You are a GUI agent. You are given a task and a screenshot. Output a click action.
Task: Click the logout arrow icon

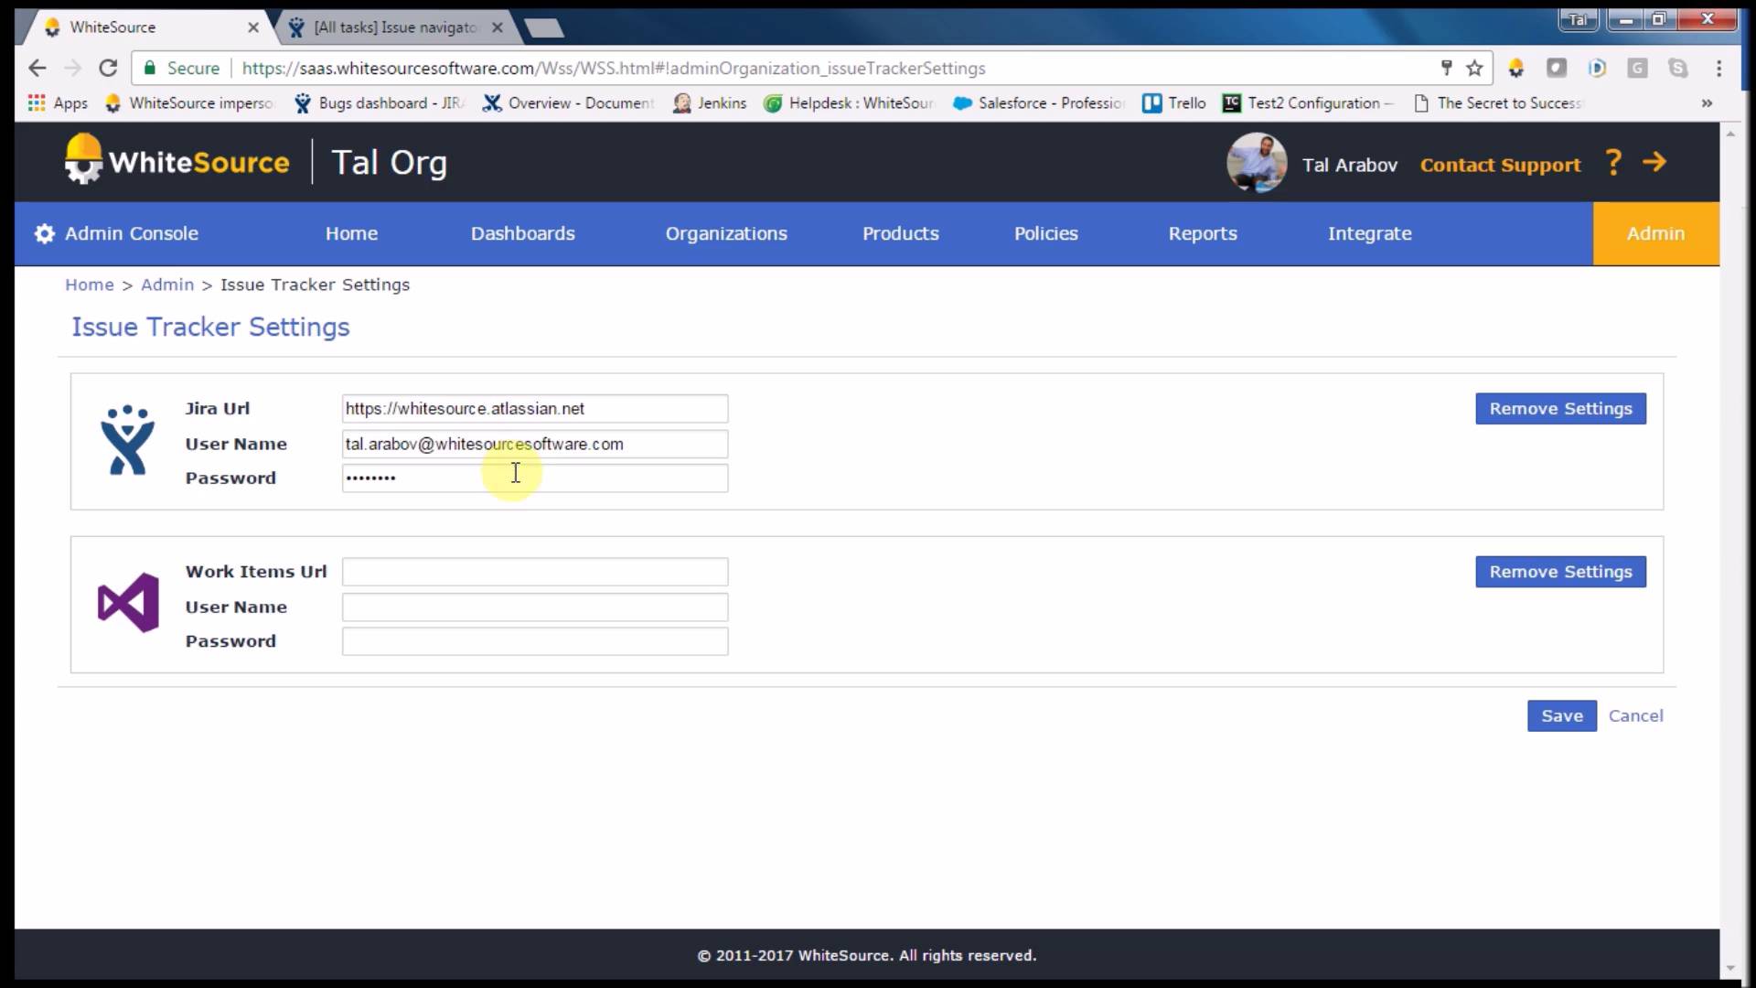pyautogui.click(x=1654, y=163)
